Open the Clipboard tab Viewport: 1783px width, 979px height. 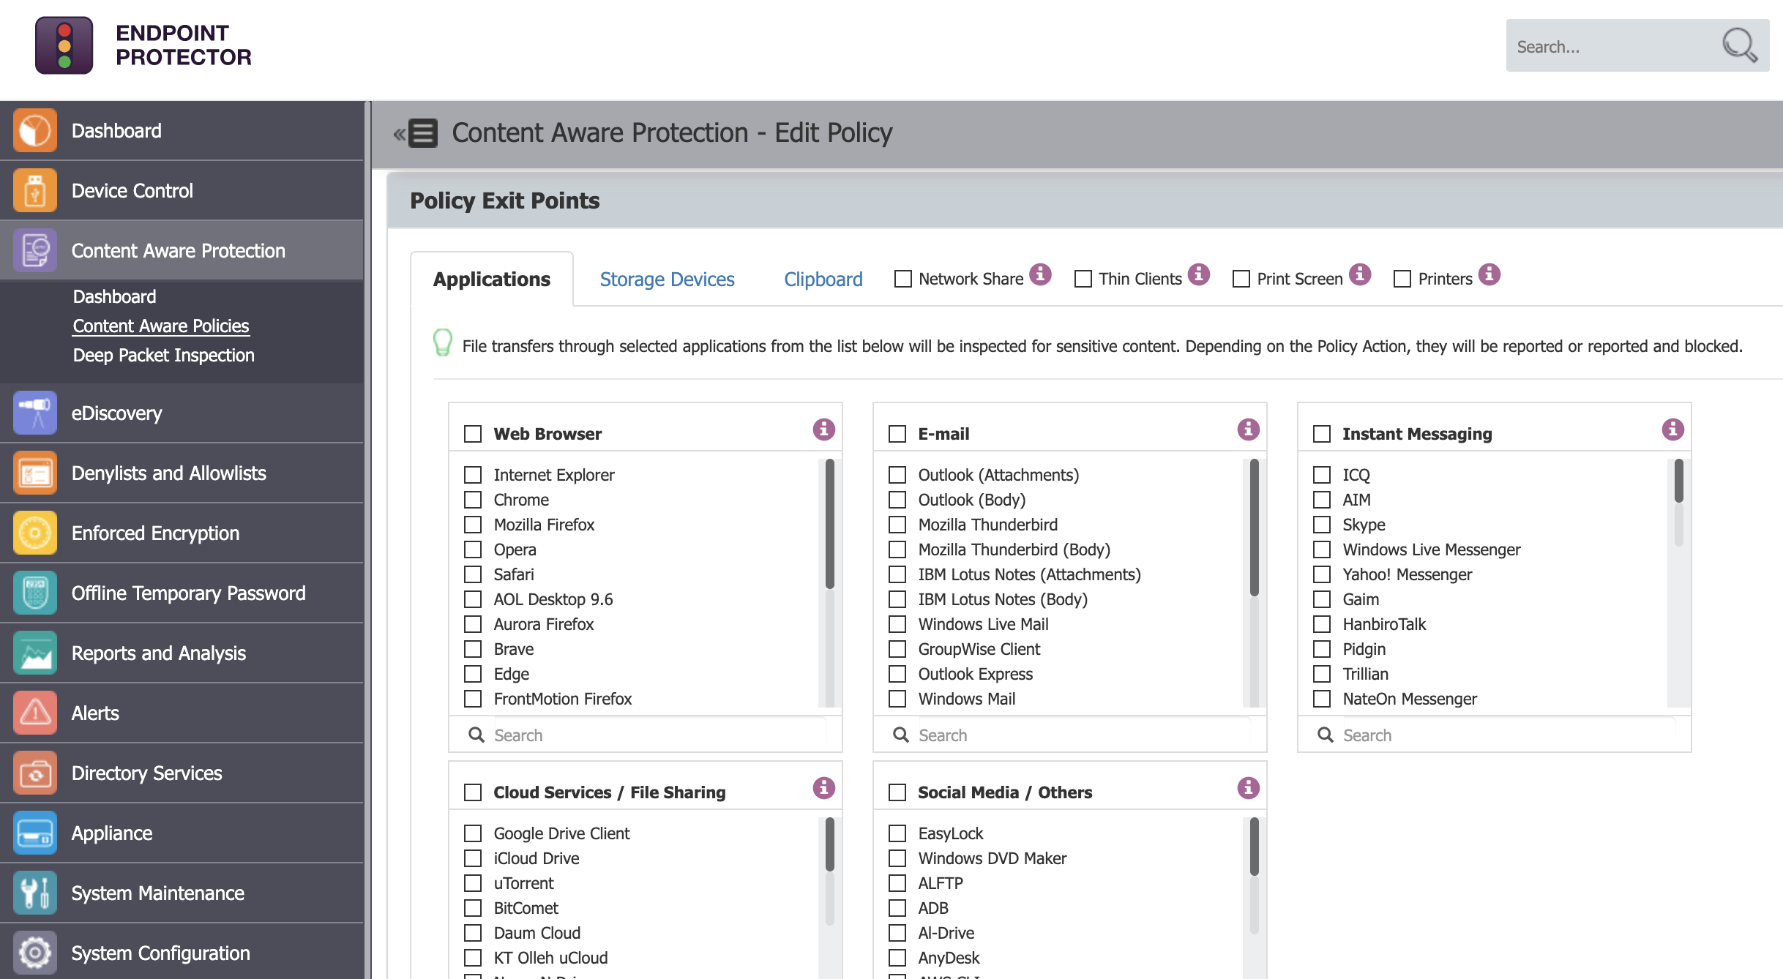click(823, 279)
